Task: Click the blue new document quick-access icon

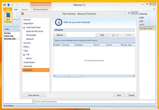Action: click(9, 5)
